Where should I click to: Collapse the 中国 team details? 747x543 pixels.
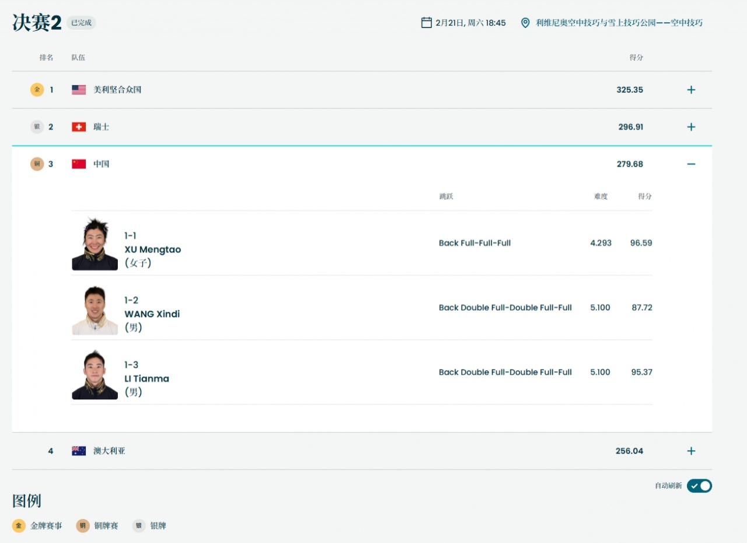[691, 164]
